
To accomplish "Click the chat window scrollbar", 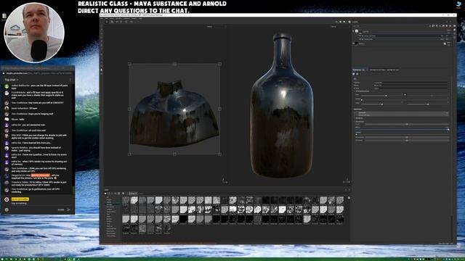I will click(x=73, y=190).
